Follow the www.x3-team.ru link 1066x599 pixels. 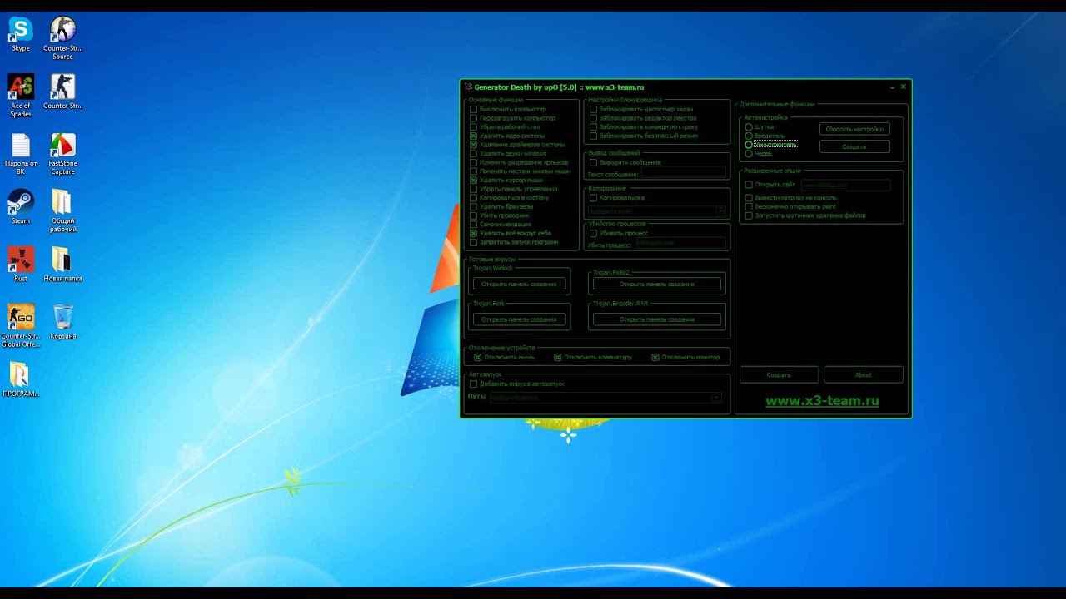[x=822, y=401]
